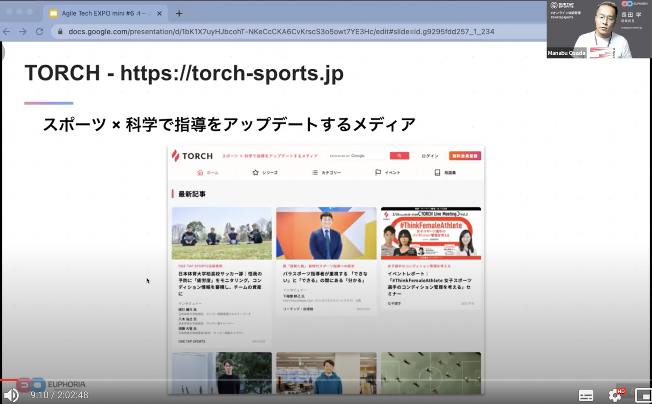The height and width of the screenshot is (404, 652).
Task: Toggle subtitles with the captions icon
Action: pos(586,395)
